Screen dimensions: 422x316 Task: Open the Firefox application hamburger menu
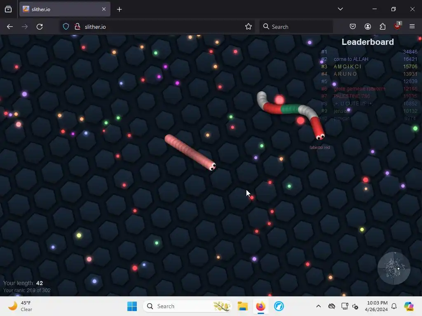412,26
